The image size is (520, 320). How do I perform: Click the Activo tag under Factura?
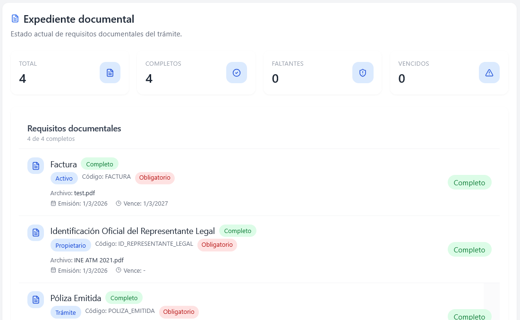[64, 178]
